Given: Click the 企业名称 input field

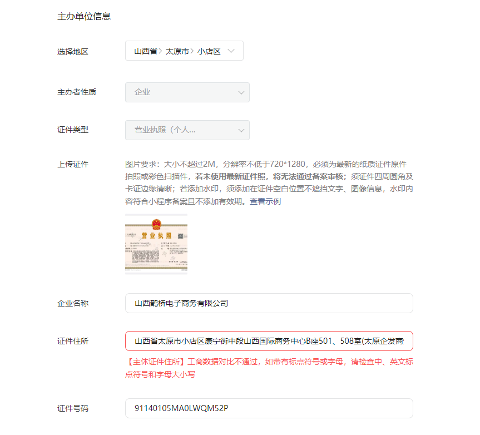Looking at the screenshot, I should point(269,303).
